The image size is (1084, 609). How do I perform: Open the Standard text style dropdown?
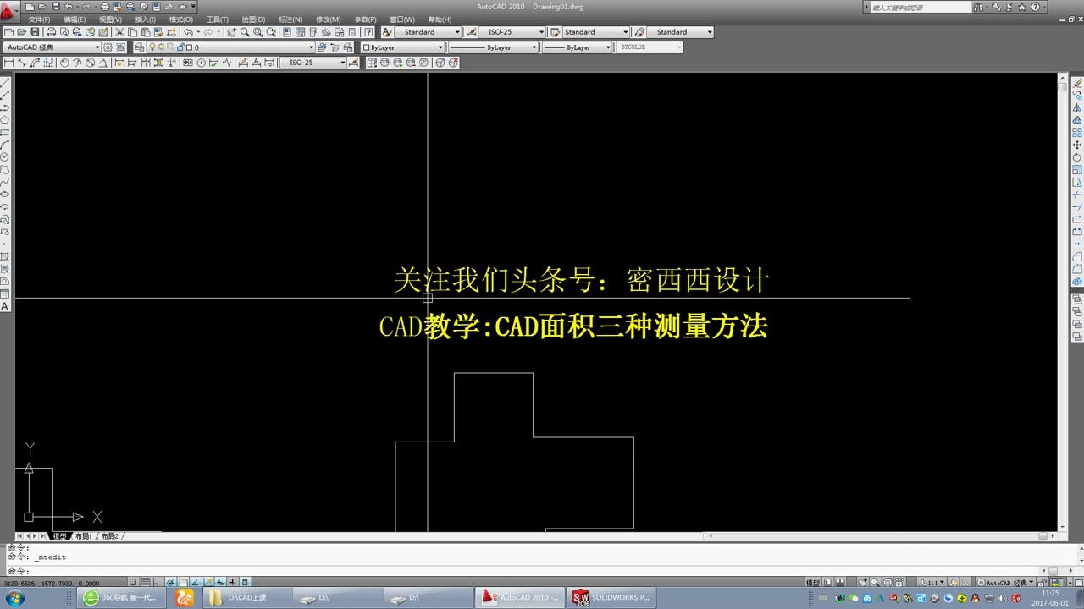428,32
